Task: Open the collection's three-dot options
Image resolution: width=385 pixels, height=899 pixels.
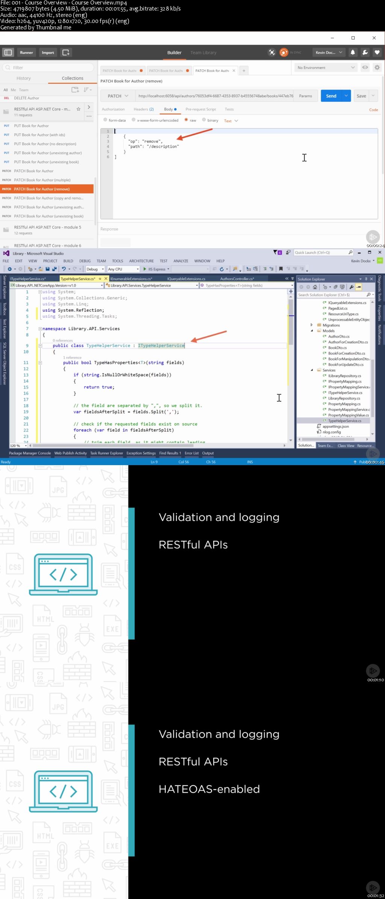Action: [89, 116]
